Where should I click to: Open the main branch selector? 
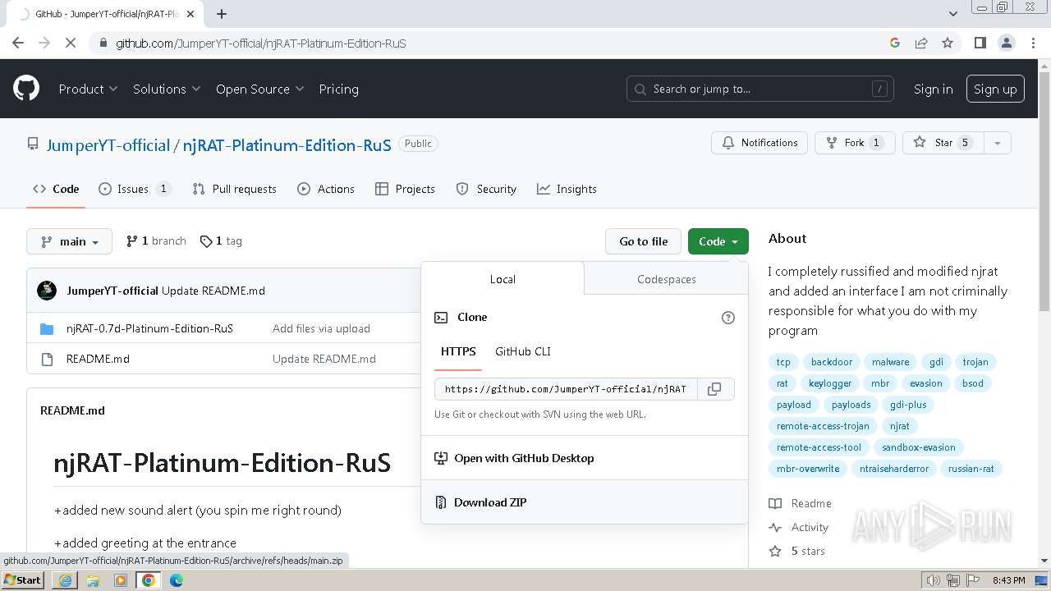(69, 241)
